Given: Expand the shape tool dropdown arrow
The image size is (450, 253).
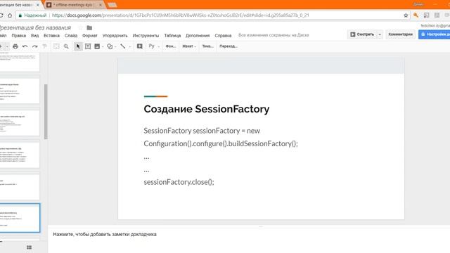Looking at the screenshot, I should 115,46.
